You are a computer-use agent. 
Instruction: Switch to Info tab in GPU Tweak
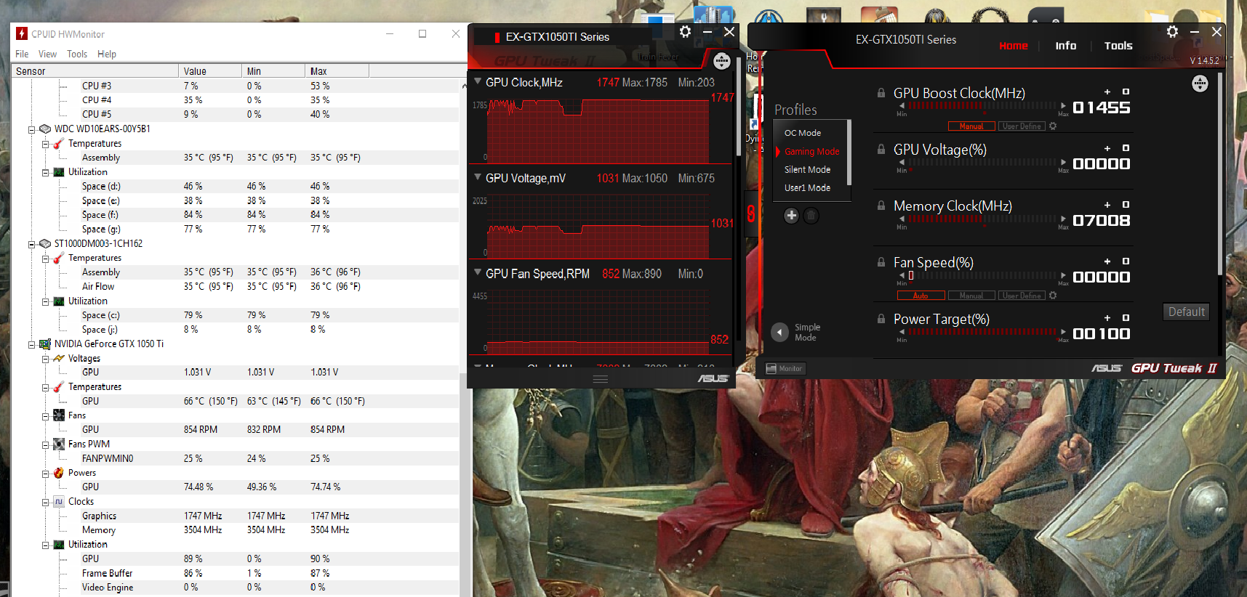[1066, 46]
